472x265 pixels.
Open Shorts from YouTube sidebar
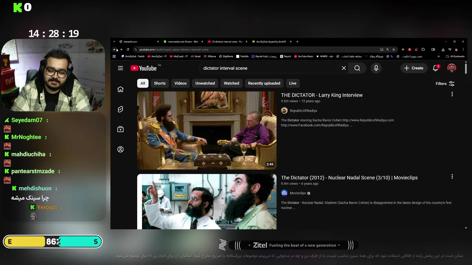120,109
